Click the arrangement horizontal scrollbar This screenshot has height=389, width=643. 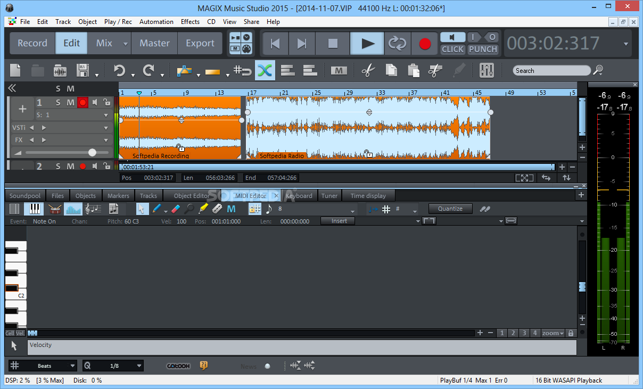coord(337,167)
